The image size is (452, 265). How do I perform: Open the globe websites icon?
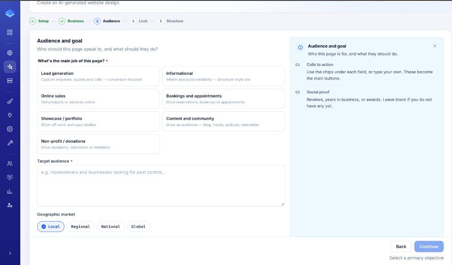click(x=10, y=53)
